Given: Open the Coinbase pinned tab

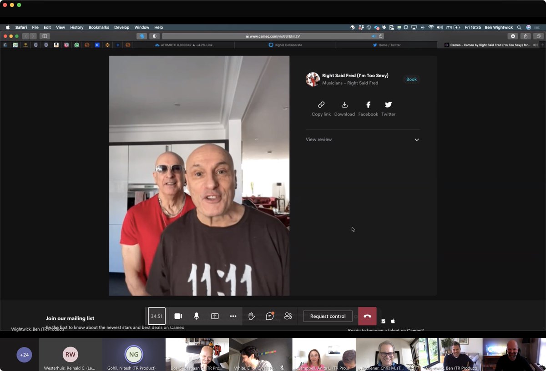Looking at the screenshot, I should tap(97, 45).
